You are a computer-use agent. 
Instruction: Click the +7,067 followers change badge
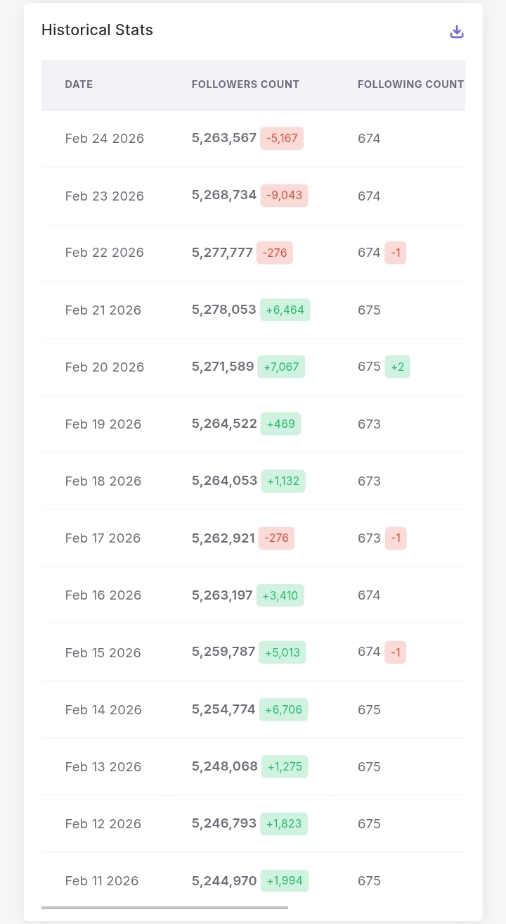pyautogui.click(x=282, y=367)
